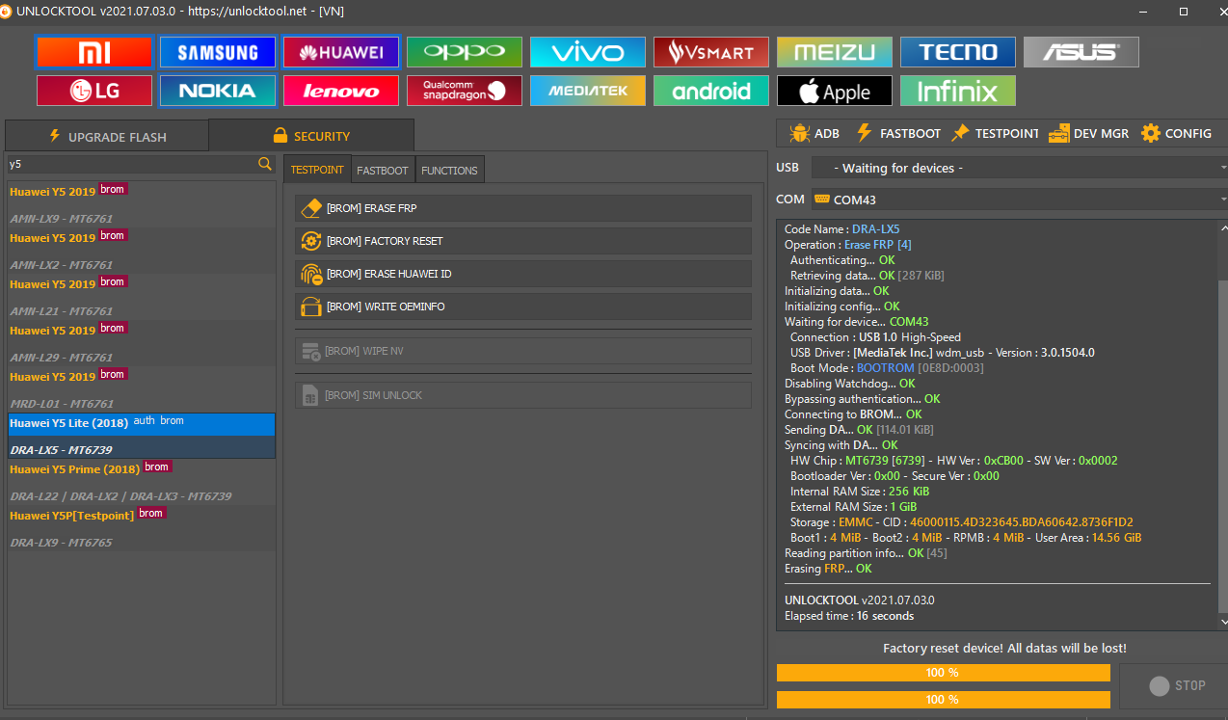Select Huawei Y5 Lite (2018) entry
The height and width of the screenshot is (720, 1228).
142,436
